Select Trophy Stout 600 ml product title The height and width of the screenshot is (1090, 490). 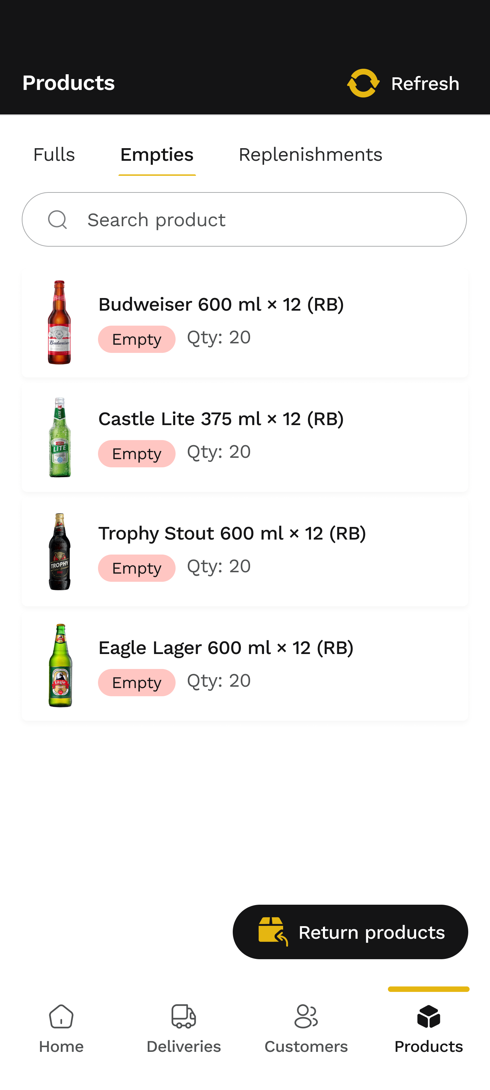[232, 533]
